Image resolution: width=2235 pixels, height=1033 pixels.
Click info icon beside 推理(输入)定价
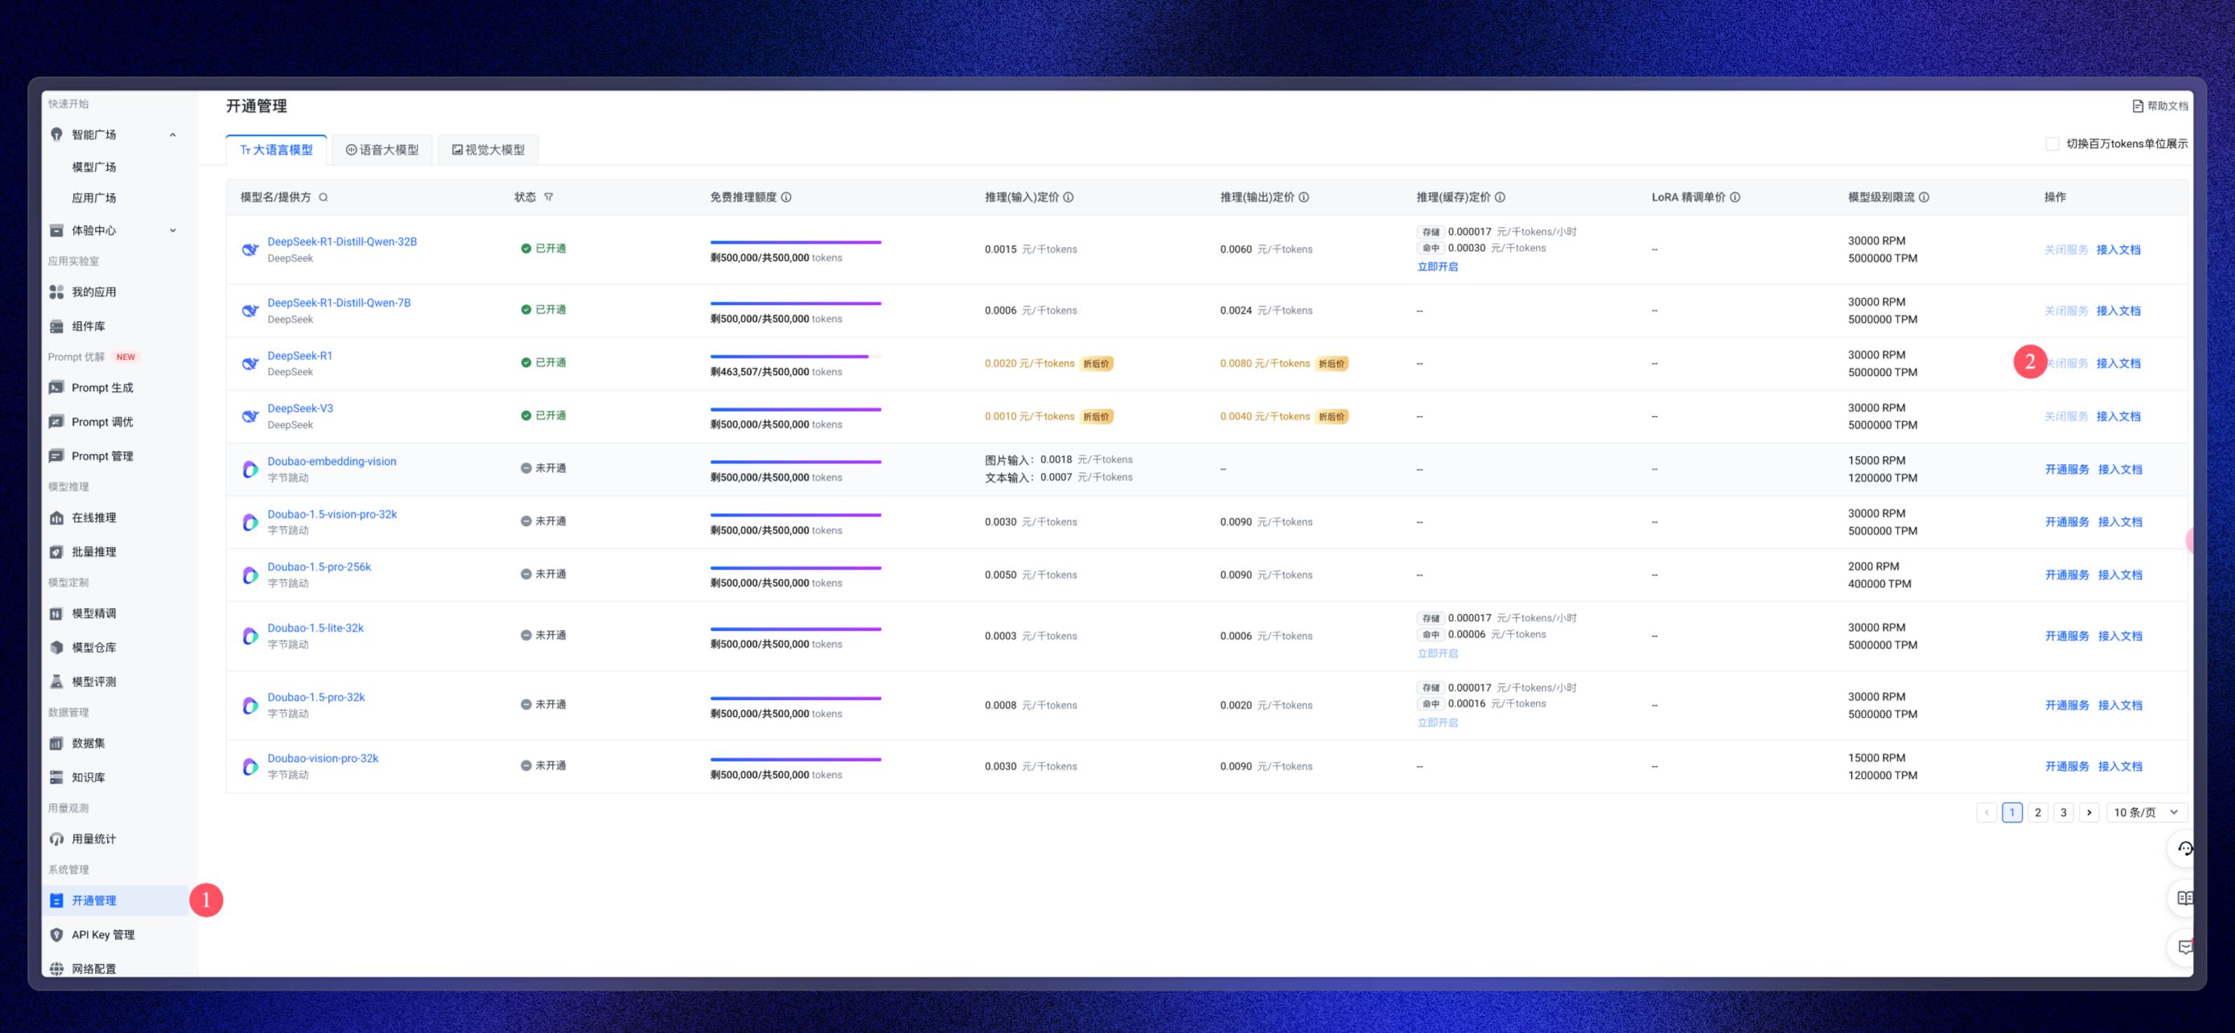click(1068, 198)
